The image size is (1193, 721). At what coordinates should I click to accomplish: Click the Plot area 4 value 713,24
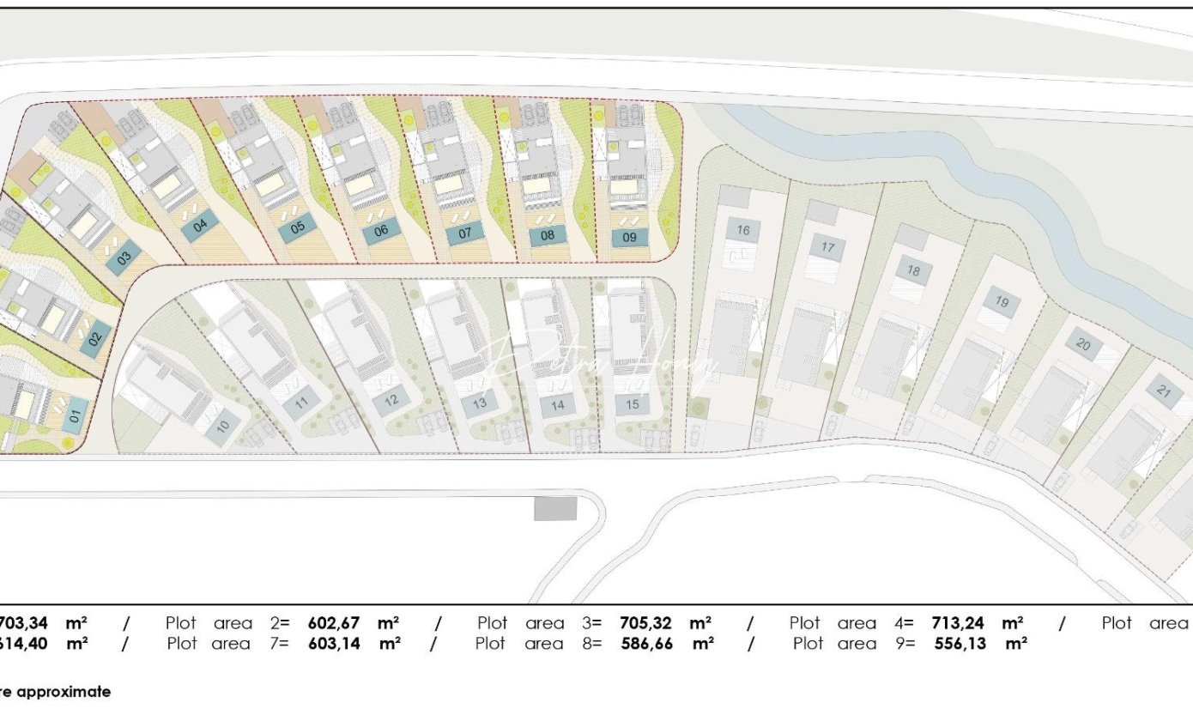(956, 623)
